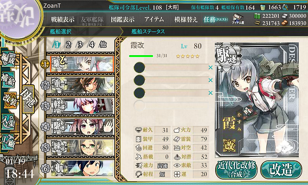Select the 他 other ships tab
Image resolution: width=308 pixels, height=185 pixels.
pos(103,45)
